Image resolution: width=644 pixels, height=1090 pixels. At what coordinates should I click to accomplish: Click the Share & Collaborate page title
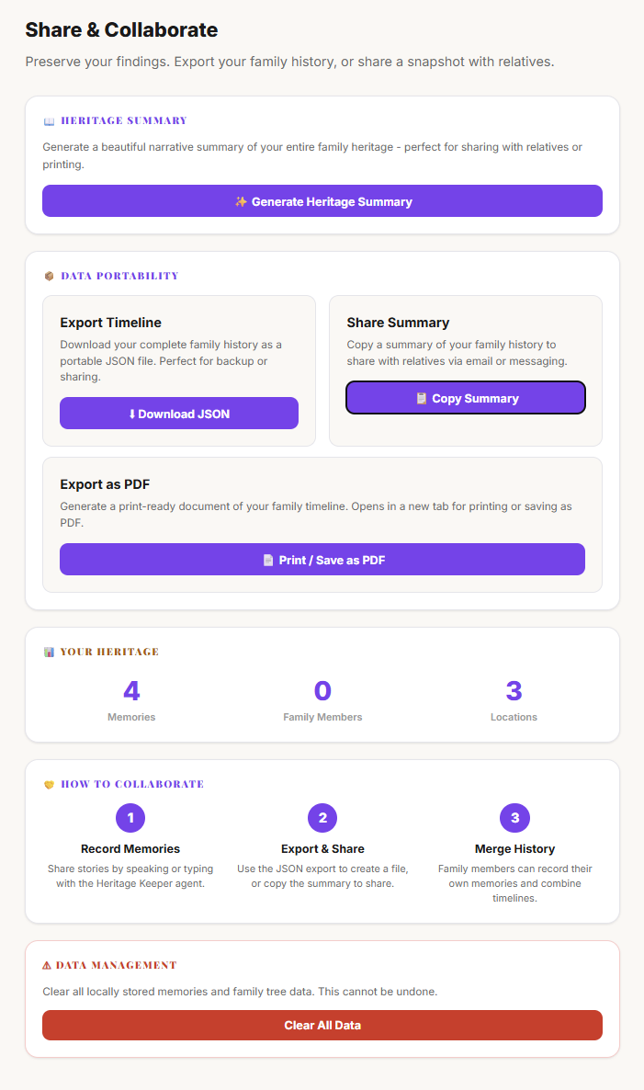[121, 30]
